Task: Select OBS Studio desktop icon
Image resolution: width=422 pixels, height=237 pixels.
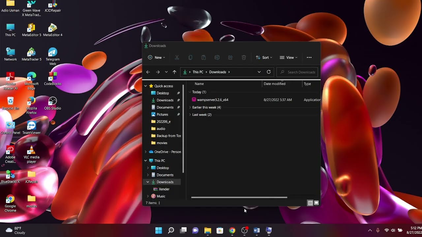Action: coord(53,103)
